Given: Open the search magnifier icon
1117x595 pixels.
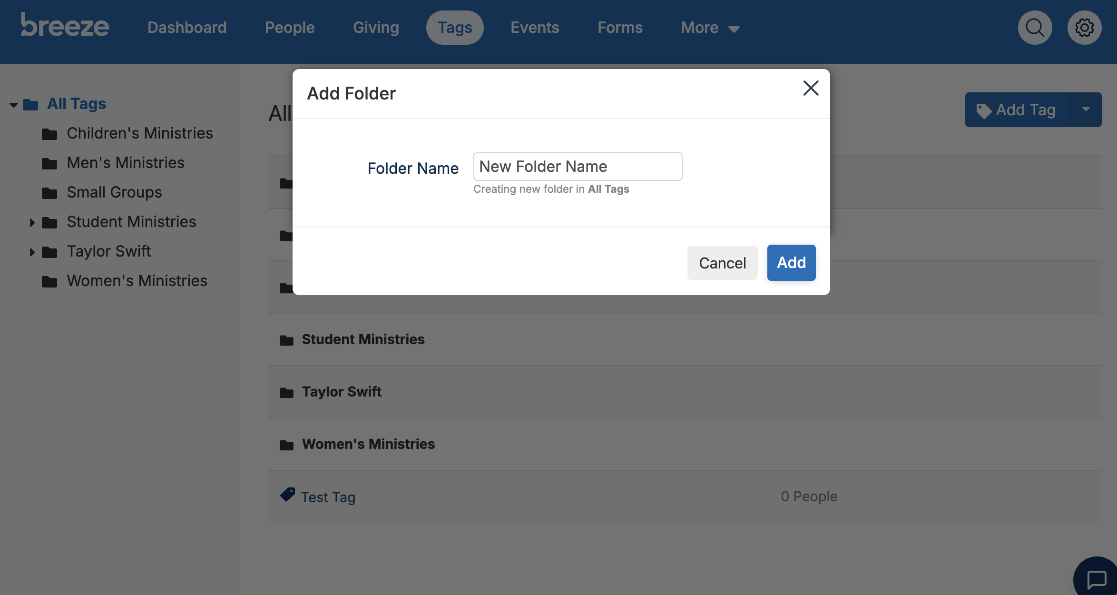Looking at the screenshot, I should point(1035,28).
